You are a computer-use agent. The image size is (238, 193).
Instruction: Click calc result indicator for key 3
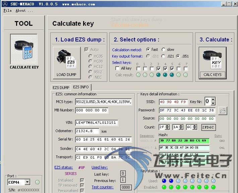[158, 75]
